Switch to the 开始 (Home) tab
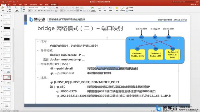The image size is (200, 112). point(3,5)
